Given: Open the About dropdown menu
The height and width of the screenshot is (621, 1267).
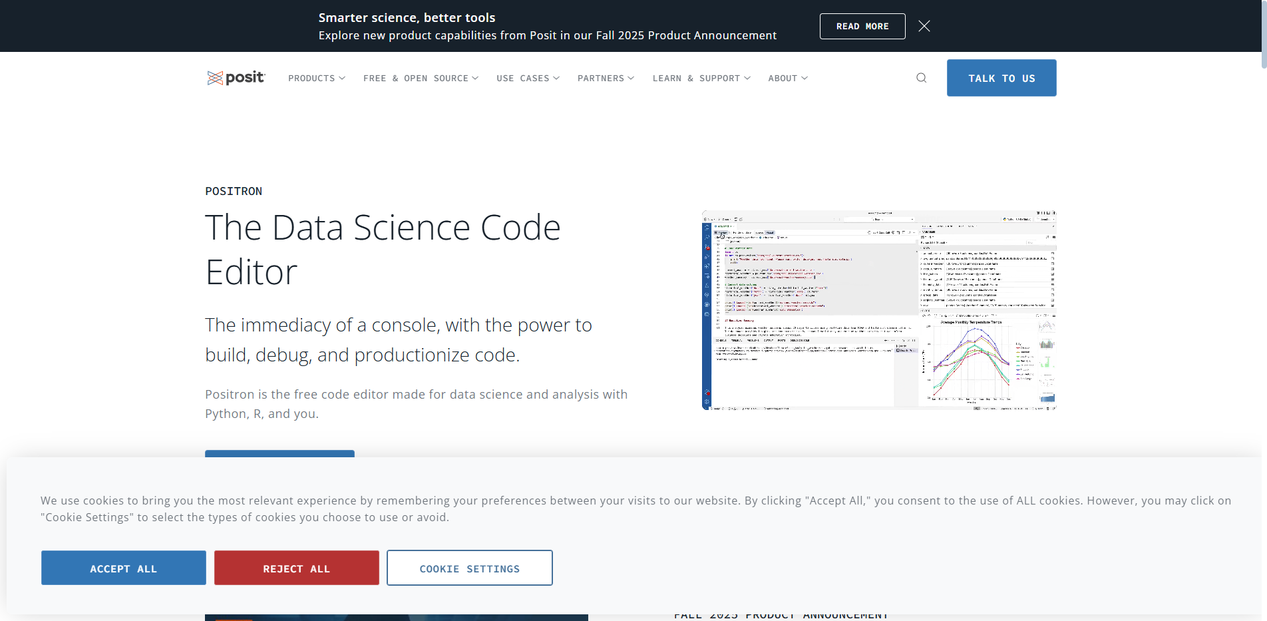Looking at the screenshot, I should pos(789,79).
